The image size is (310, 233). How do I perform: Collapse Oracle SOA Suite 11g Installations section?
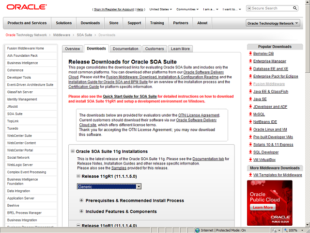click(x=73, y=151)
